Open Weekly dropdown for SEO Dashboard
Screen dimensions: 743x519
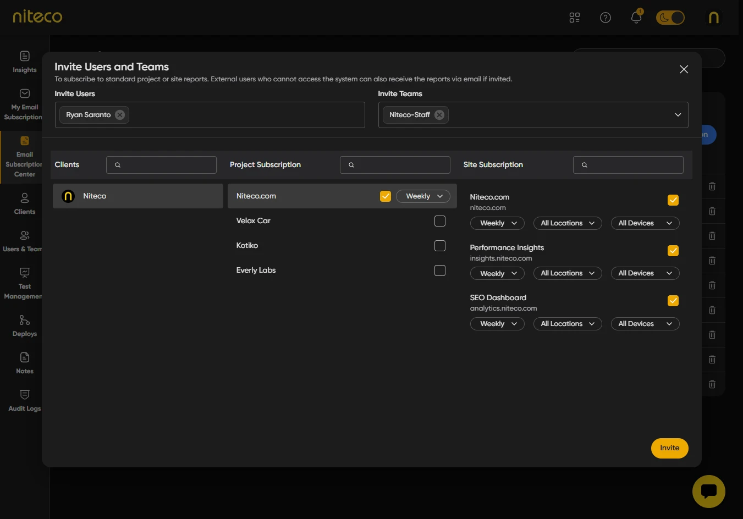(x=497, y=324)
